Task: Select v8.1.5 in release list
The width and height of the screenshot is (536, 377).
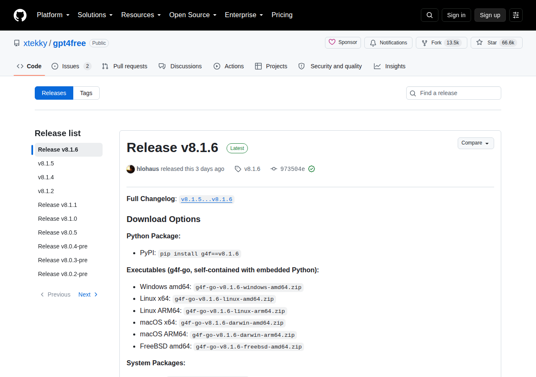Action: pos(69,163)
